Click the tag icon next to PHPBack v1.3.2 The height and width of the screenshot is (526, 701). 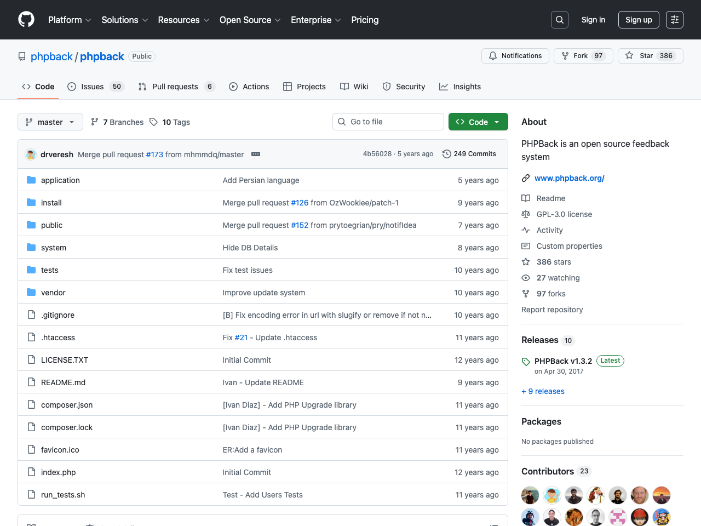point(526,361)
